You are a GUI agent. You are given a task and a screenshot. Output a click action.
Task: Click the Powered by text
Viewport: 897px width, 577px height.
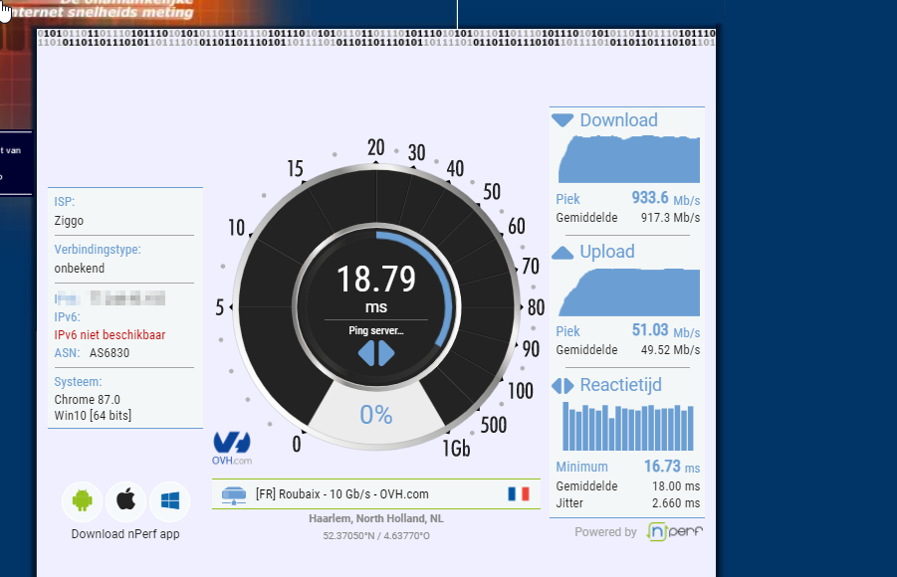tap(605, 532)
